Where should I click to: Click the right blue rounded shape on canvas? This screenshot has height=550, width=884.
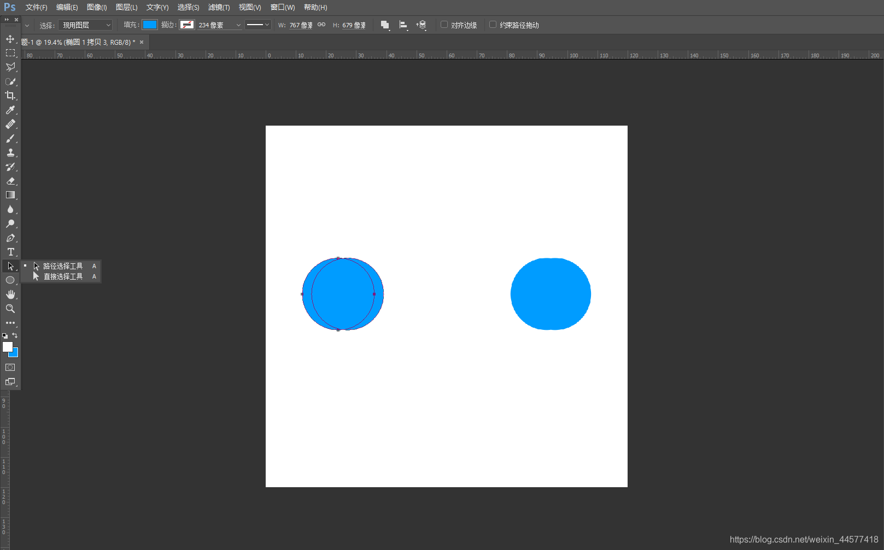[551, 294]
